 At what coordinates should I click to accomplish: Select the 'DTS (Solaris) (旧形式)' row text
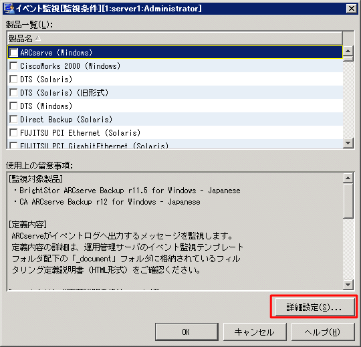point(64,93)
